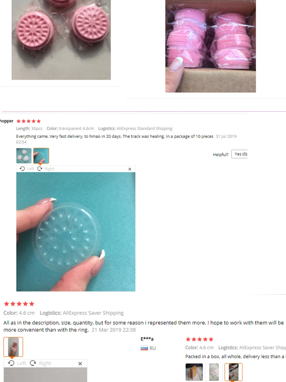Click the boxed pink pads photo at top right
The width and height of the screenshot is (286, 382).
(210, 46)
